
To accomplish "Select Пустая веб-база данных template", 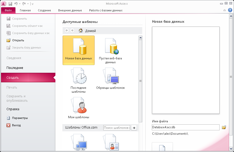I will pos(111,51).
